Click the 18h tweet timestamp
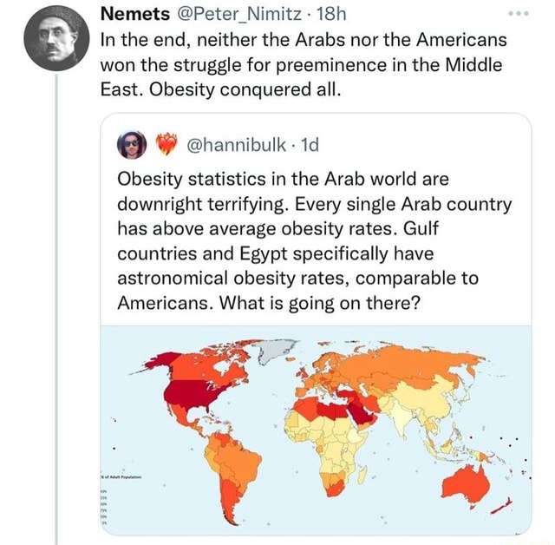The image size is (555, 545). [330, 15]
